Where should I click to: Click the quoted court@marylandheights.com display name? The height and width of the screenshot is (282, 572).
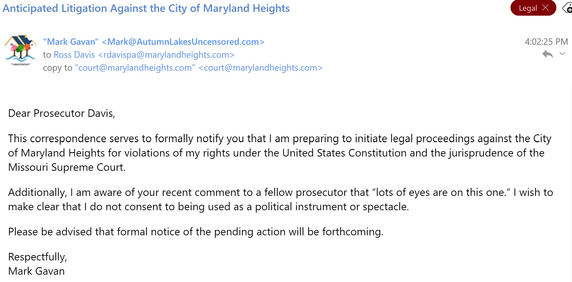click(135, 68)
